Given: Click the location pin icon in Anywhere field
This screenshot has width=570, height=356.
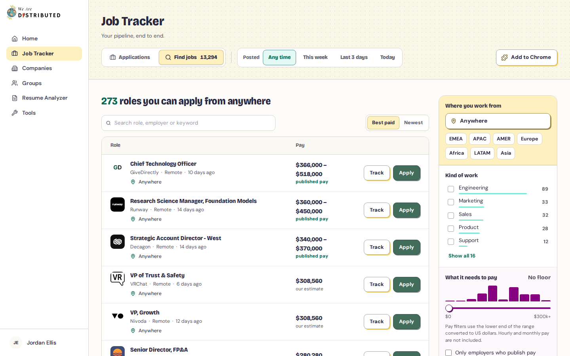Looking at the screenshot, I should (x=454, y=121).
